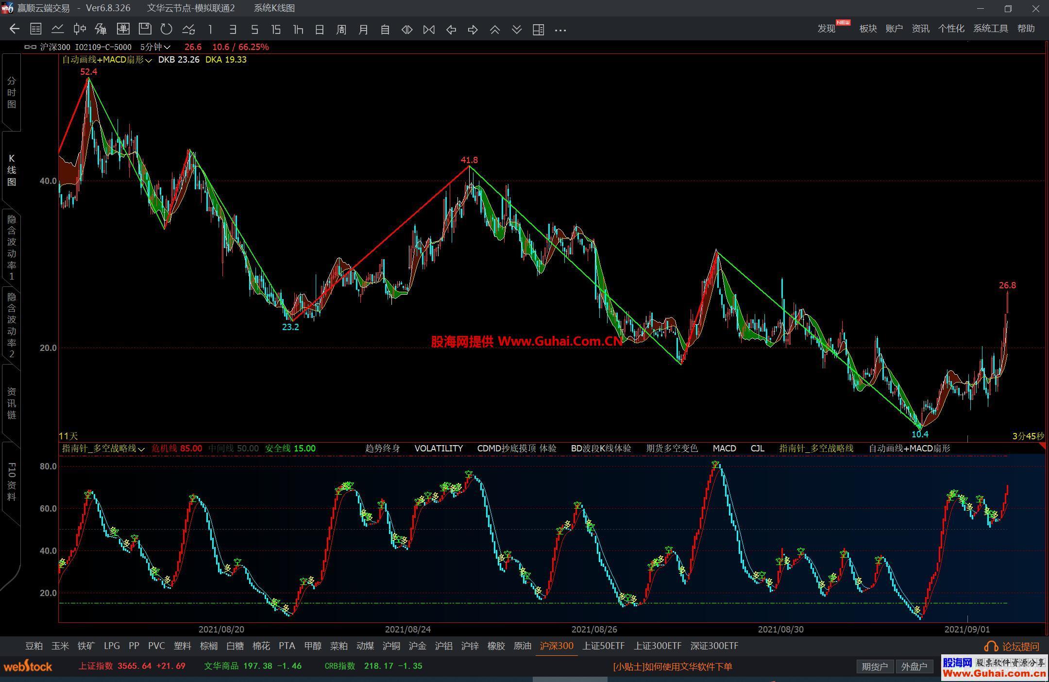
Task: Open the more options ellipsis icon
Action: (560, 30)
